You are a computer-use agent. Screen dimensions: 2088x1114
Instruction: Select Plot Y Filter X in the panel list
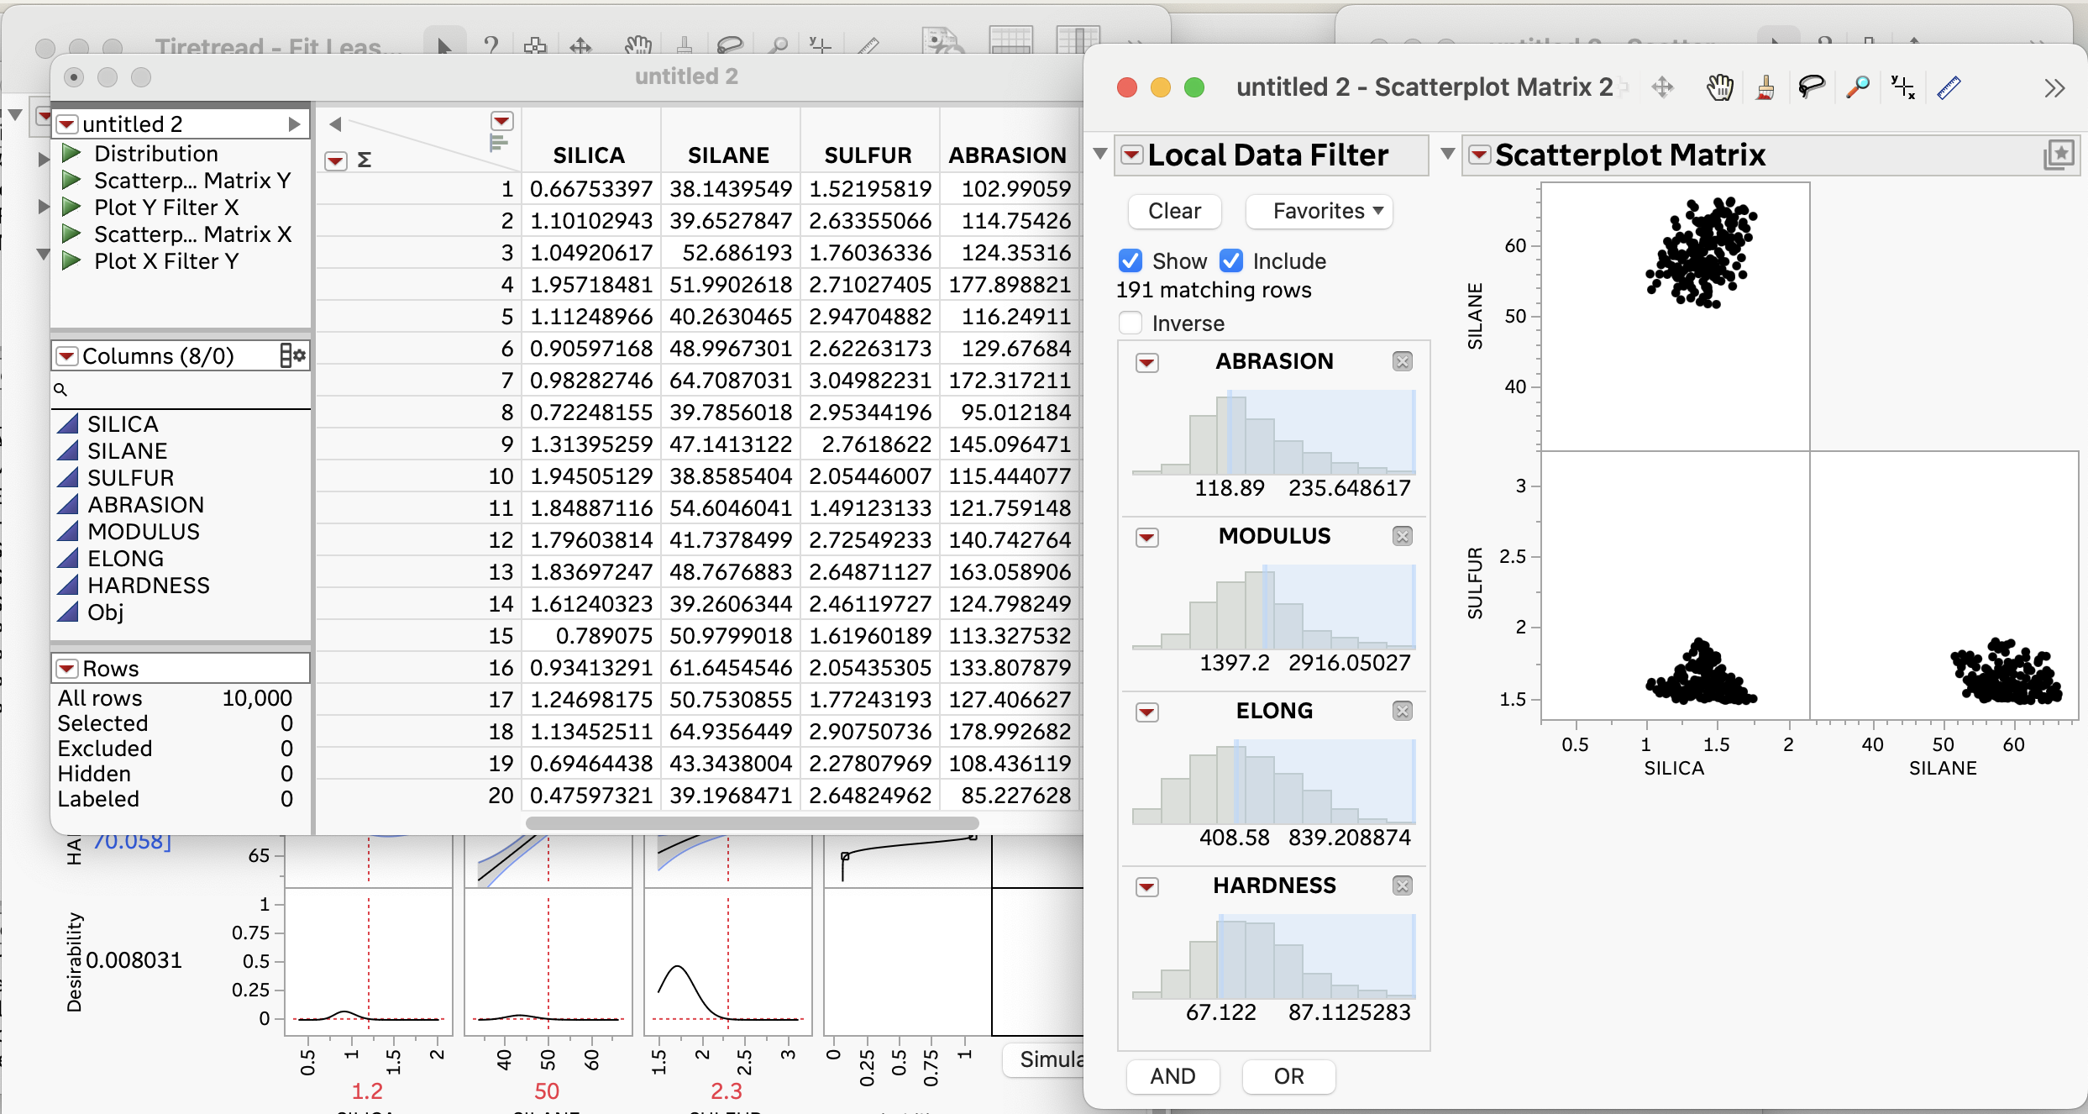tap(165, 208)
